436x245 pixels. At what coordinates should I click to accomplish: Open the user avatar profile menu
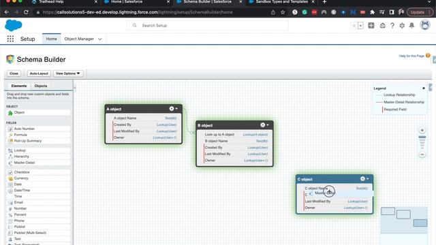425,25
